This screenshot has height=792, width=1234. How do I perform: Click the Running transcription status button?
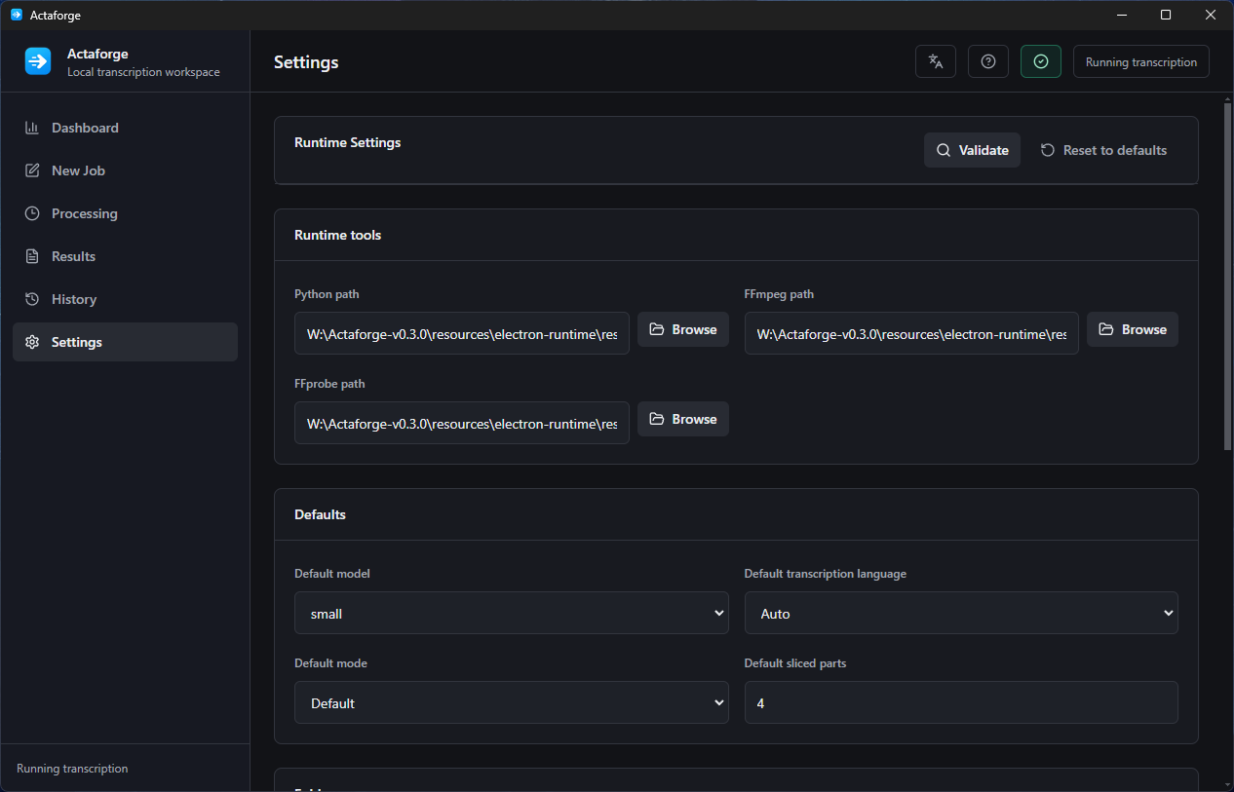(1141, 61)
